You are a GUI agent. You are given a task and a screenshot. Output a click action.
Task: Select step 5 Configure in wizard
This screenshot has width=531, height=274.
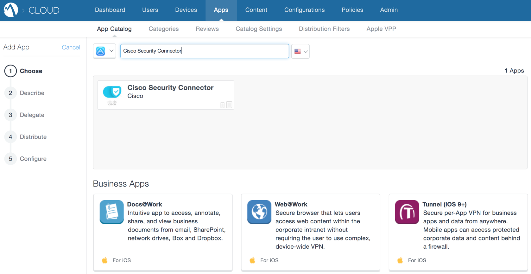coord(33,159)
